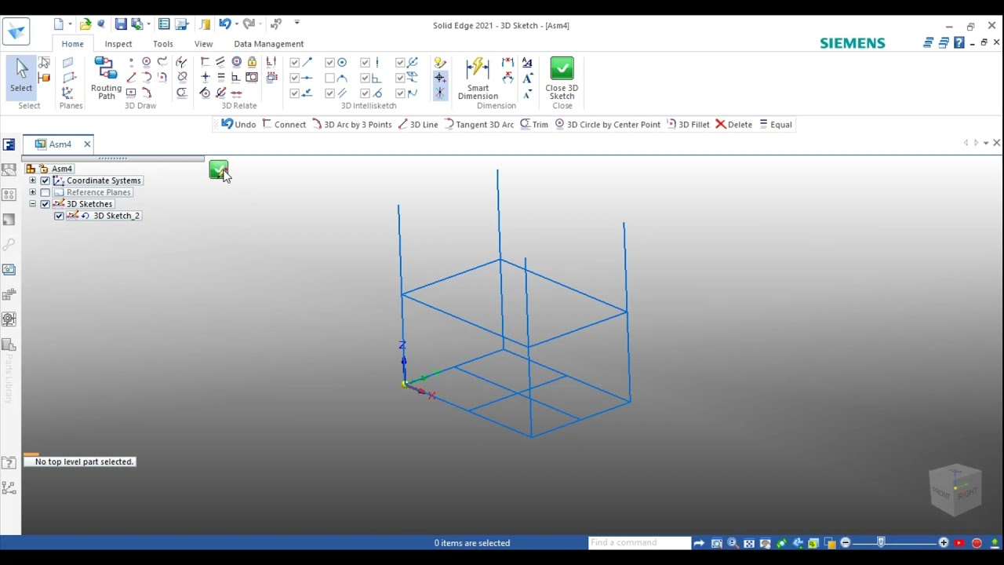
Task: Click the Concentric relationship icon in 3D Relate
Action: tap(237, 62)
